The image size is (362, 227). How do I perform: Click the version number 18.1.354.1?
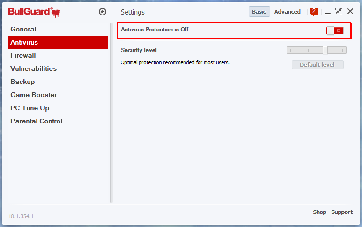(x=21, y=216)
